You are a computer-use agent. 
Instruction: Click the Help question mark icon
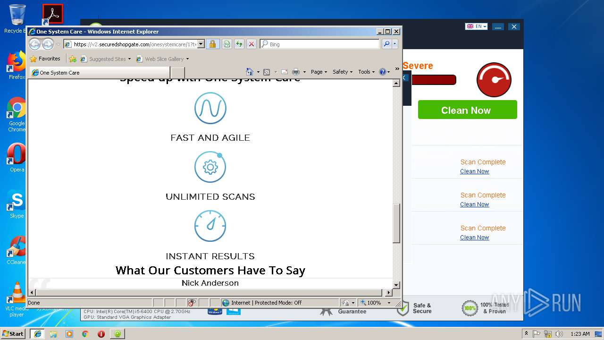click(383, 72)
